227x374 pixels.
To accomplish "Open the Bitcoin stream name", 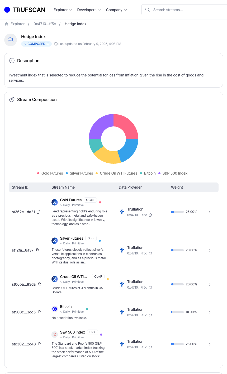I will [66, 307].
